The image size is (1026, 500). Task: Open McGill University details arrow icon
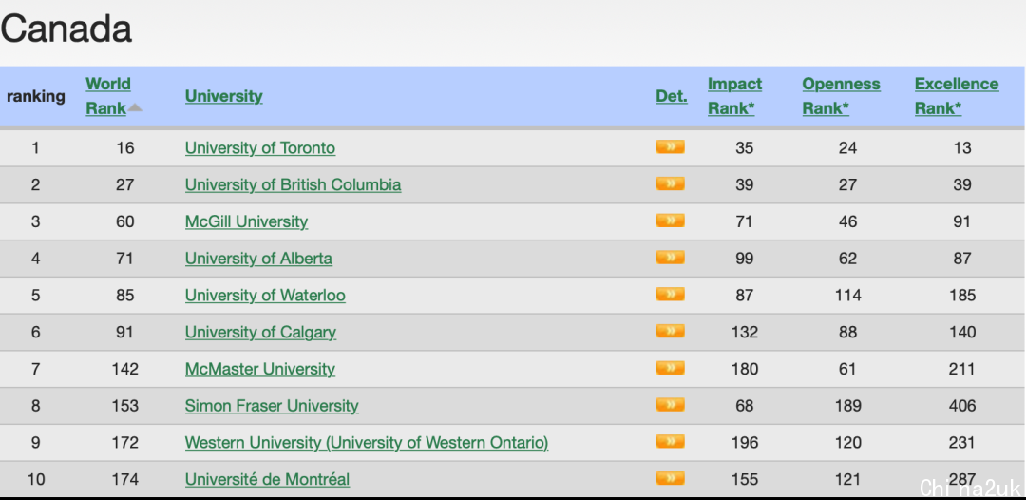[670, 221]
